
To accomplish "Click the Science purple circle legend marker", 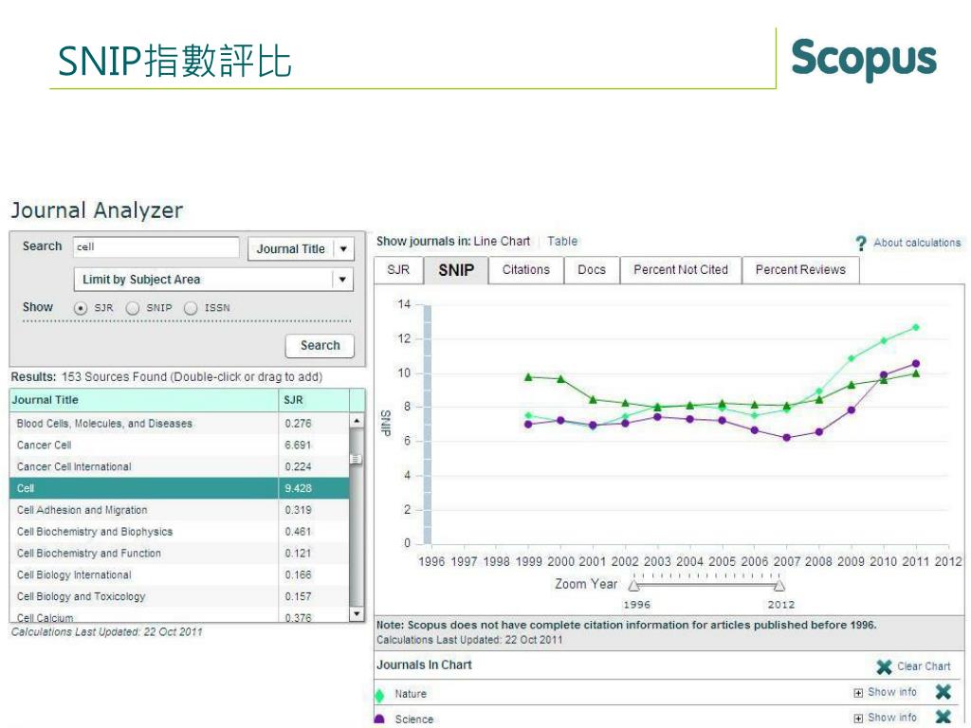I will (379, 719).
